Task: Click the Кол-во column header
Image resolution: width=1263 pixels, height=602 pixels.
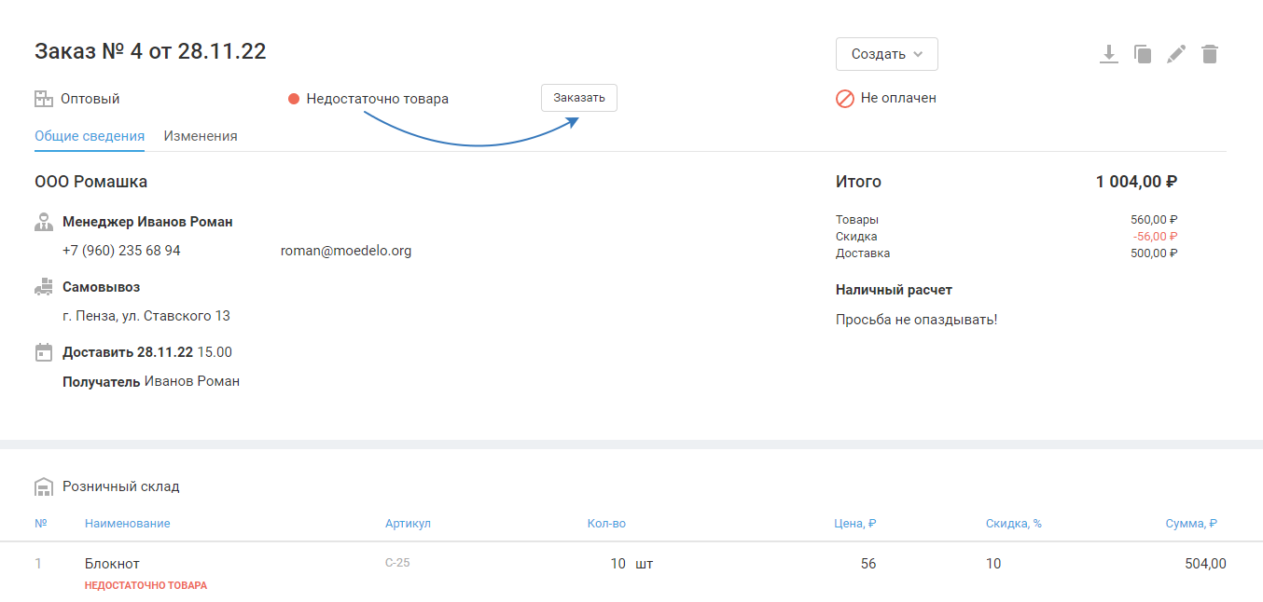Action: 606,524
